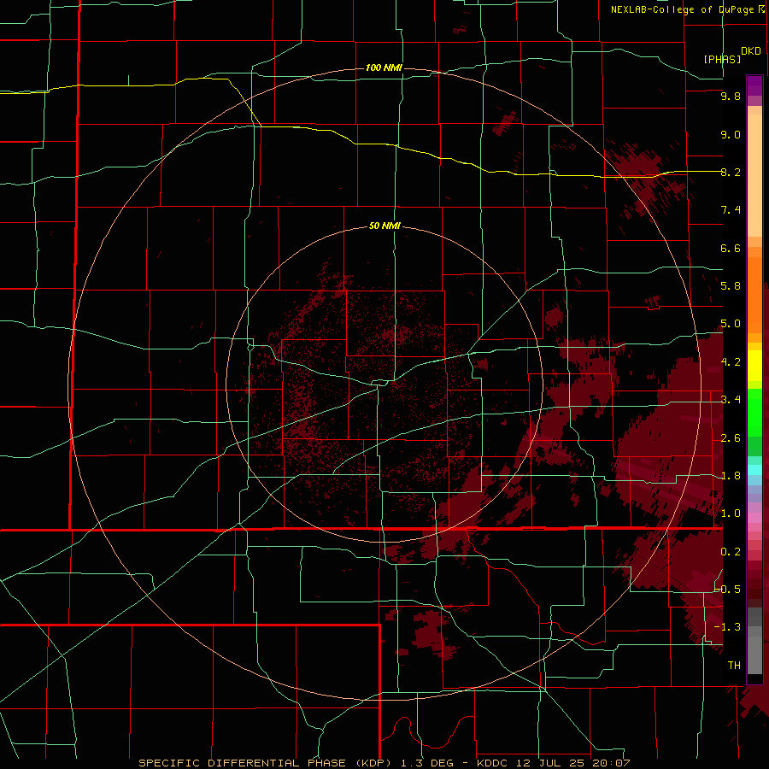Pick the pale peach segment of color bar
Image resolution: width=769 pixels, height=769 pixels.
pyautogui.click(x=754, y=175)
